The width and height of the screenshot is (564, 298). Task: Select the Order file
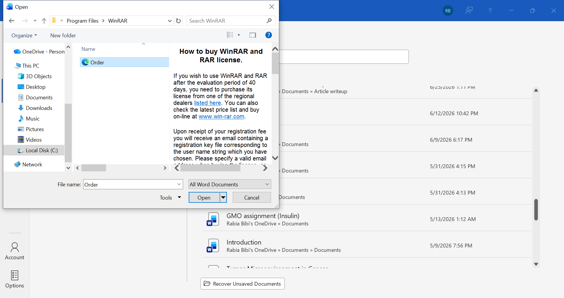click(124, 62)
